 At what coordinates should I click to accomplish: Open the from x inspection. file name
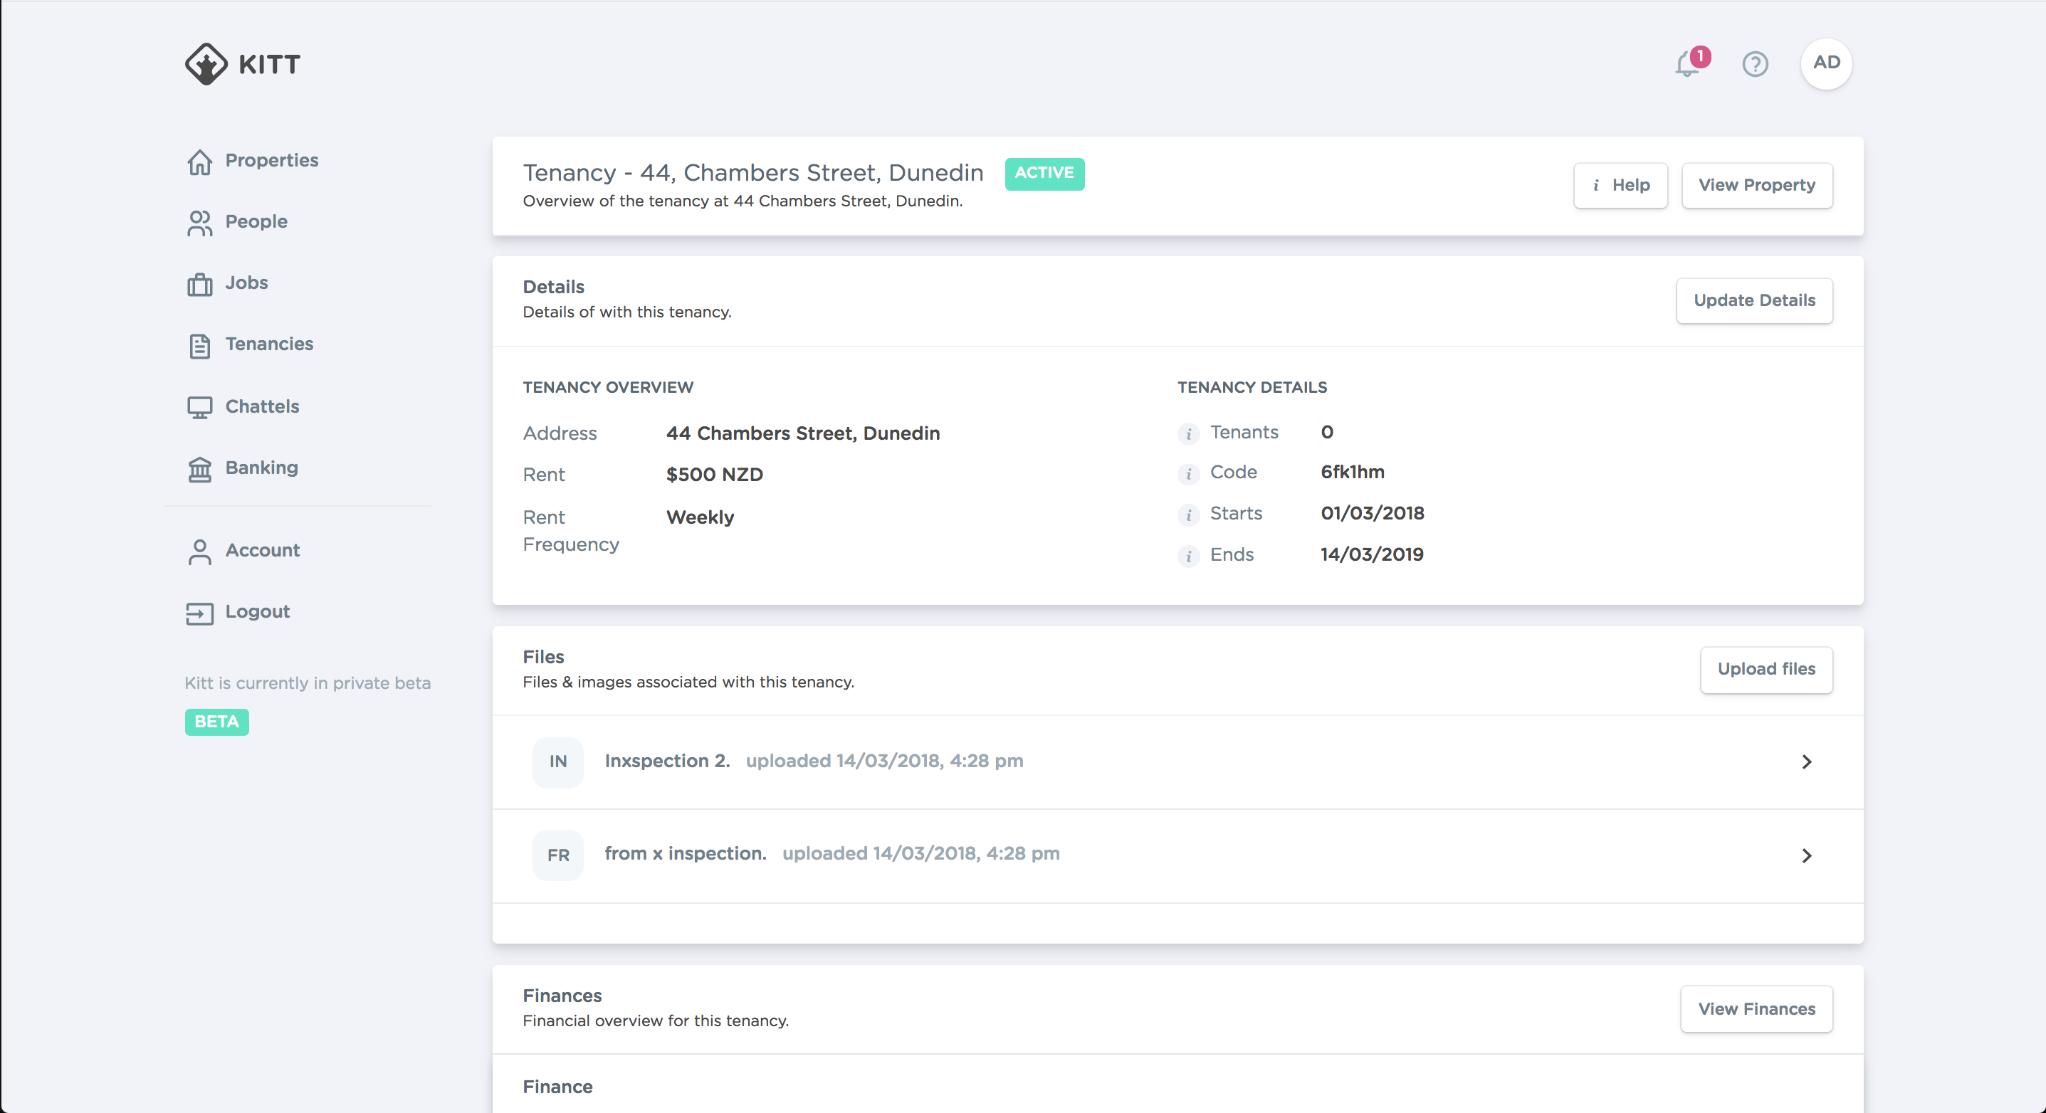point(686,853)
